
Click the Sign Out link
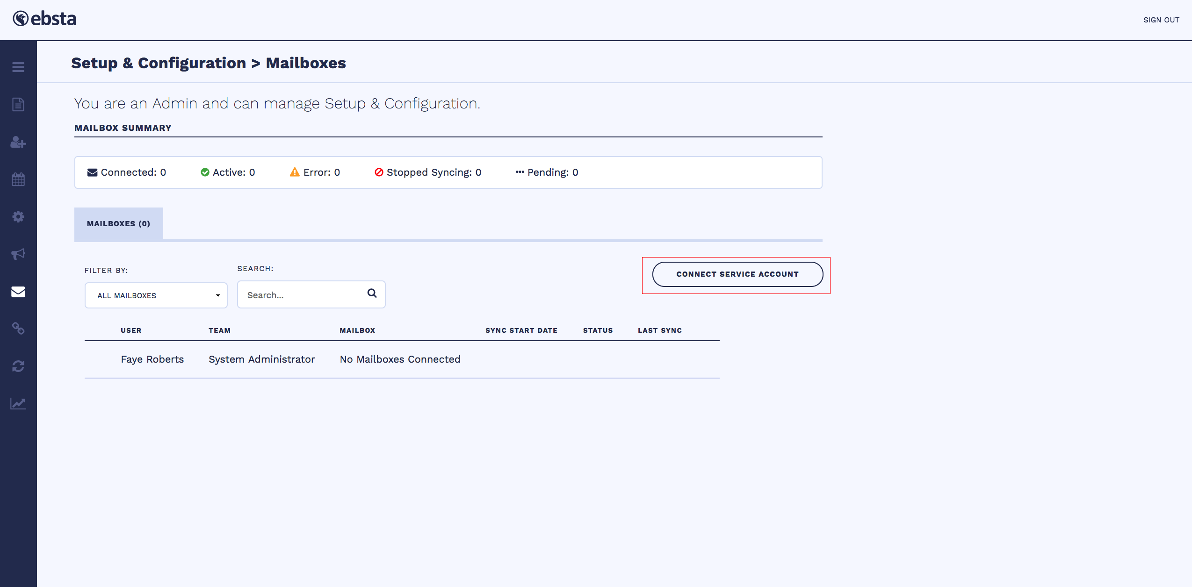tap(1161, 20)
